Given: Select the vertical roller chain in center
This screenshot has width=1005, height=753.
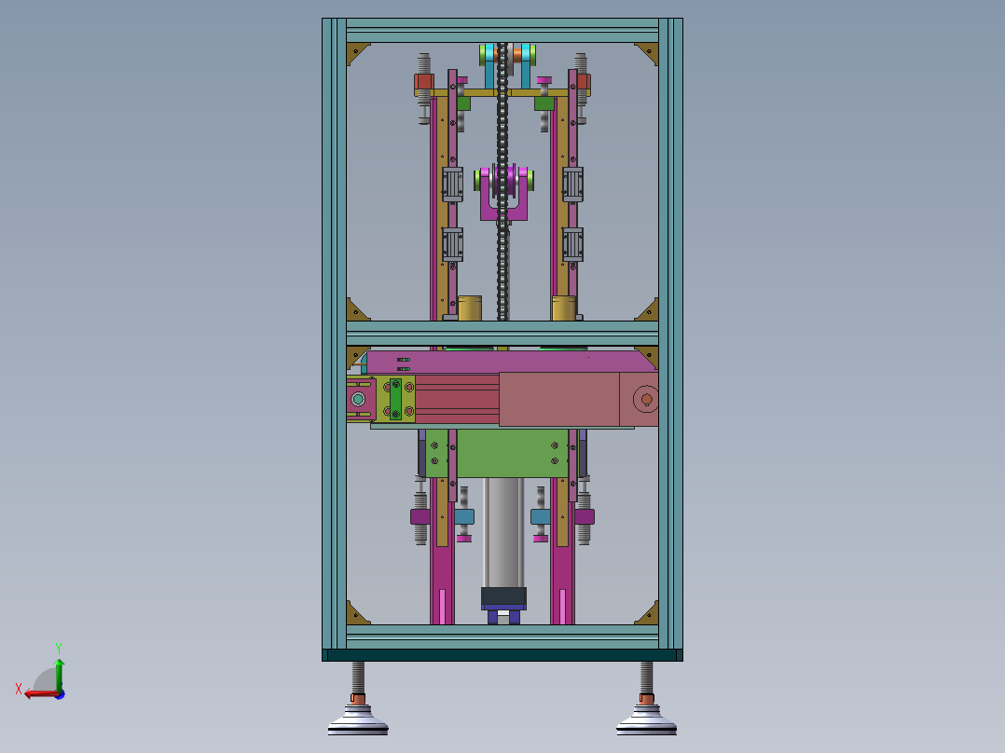Looking at the screenshot, I should (502, 182).
